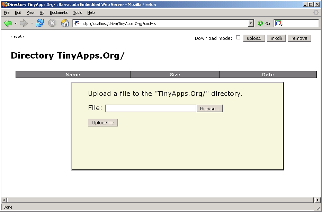Go to the Home page icon
Screen dimensions: 322x212
(65, 23)
